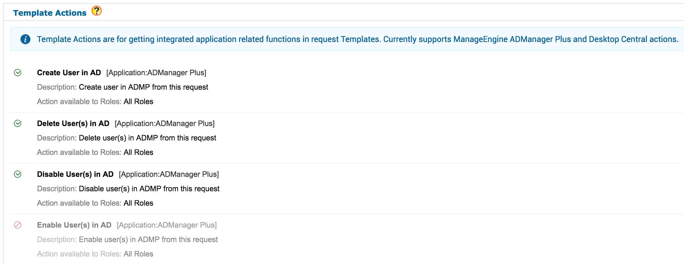The image size is (684, 264).
Task: Toggle enabled status icon for Create User in AD
Action: (18, 73)
